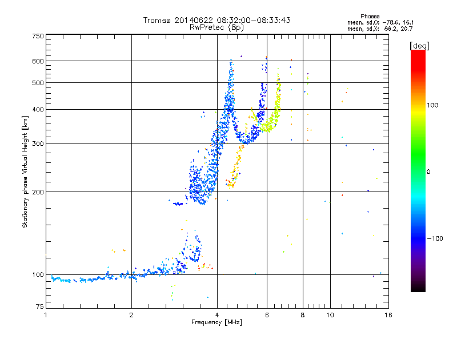Click the x-axis tick label '16'

pos(388,315)
